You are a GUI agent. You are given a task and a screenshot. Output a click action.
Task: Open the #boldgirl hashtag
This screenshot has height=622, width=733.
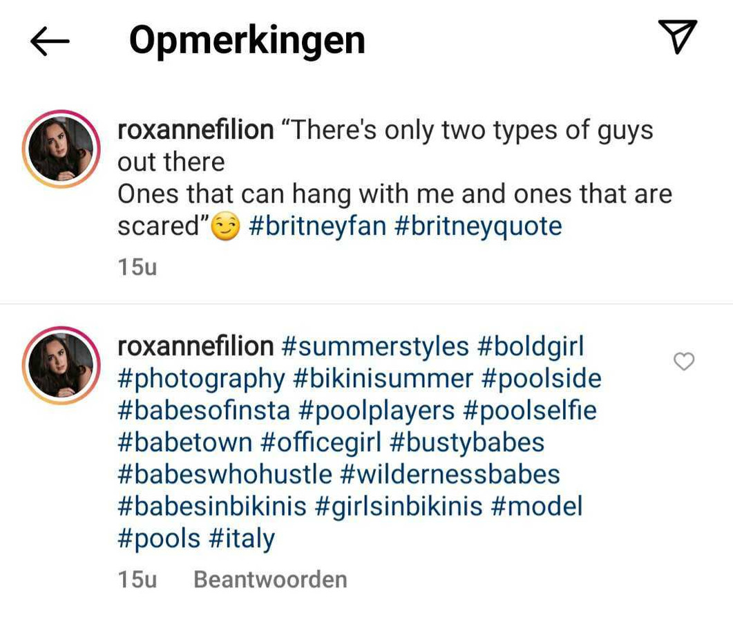click(x=531, y=346)
